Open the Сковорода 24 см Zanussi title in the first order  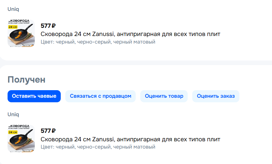(130, 34)
